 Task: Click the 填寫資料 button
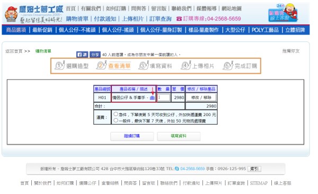[179, 136]
